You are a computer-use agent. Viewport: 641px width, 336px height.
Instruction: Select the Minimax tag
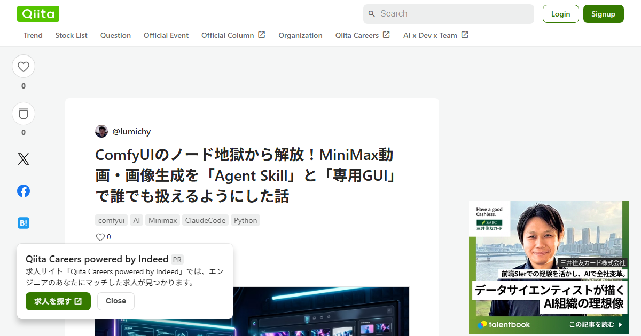click(162, 220)
